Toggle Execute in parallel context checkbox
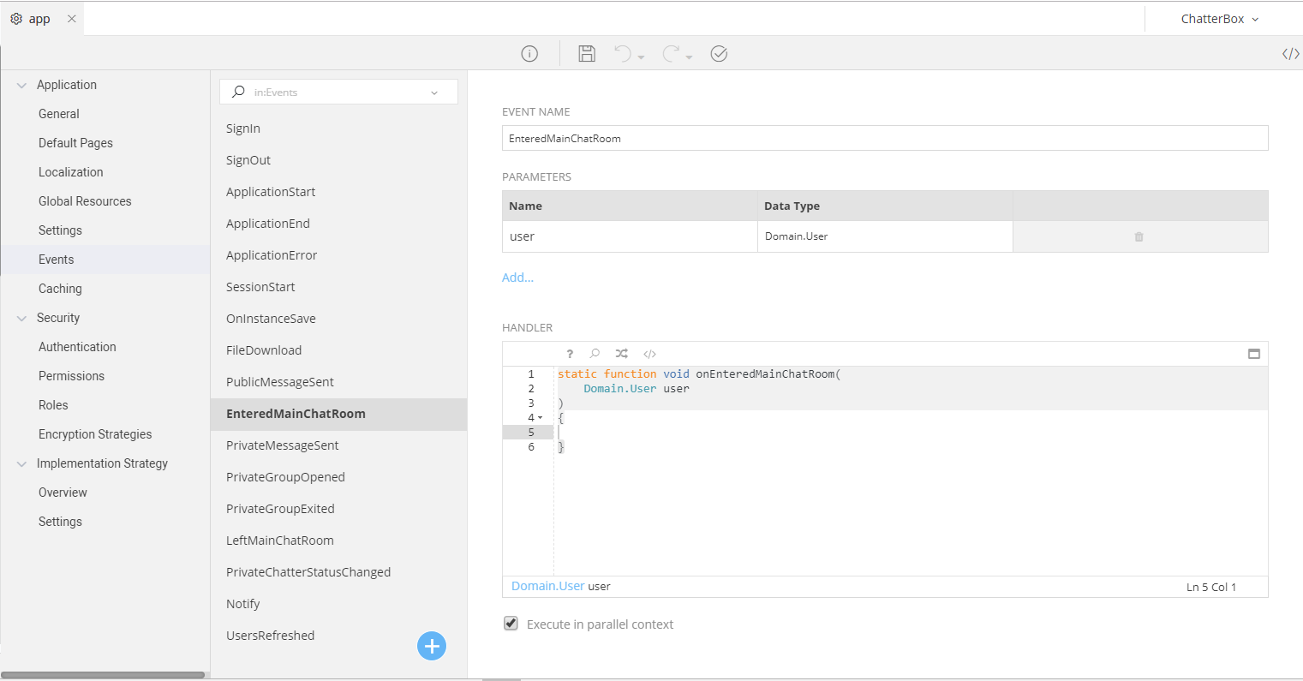1303x681 pixels. click(511, 624)
